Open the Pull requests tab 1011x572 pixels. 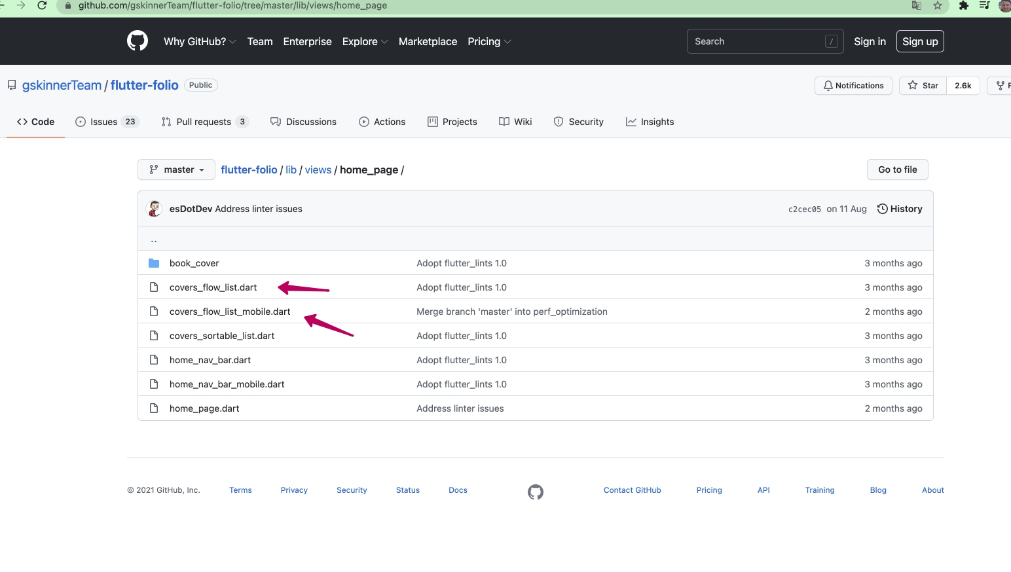[x=205, y=122]
